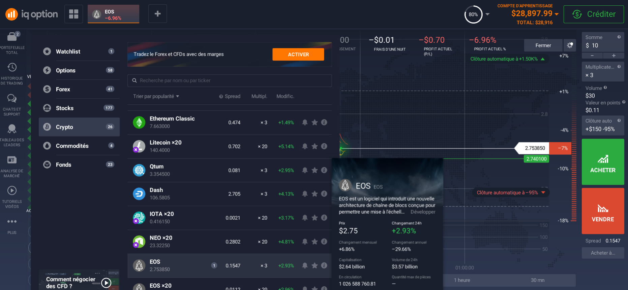Screen dimensions: 628x290
Task: Click Fermer to close the position
Action: (x=543, y=45)
